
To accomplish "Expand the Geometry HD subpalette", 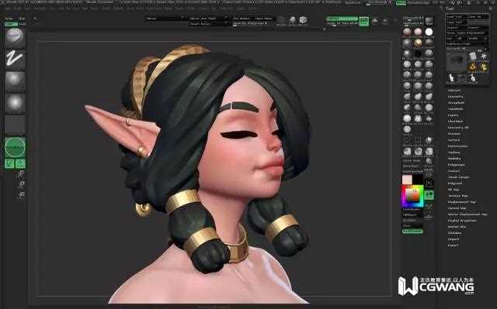I will (458, 128).
